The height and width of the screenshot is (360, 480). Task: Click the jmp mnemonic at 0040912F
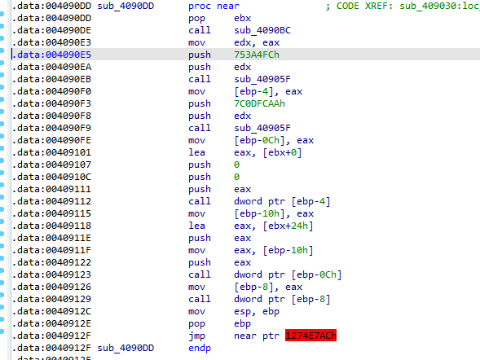tap(196, 336)
